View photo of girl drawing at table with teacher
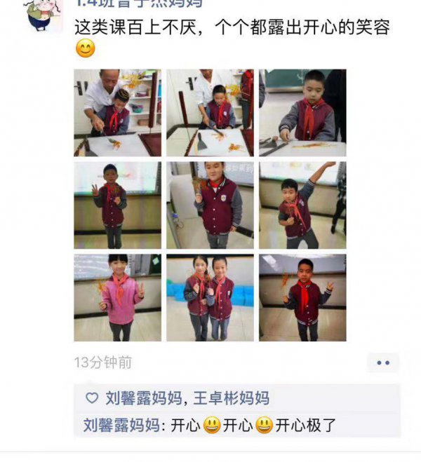This screenshot has height=462, width=421. tap(210, 113)
